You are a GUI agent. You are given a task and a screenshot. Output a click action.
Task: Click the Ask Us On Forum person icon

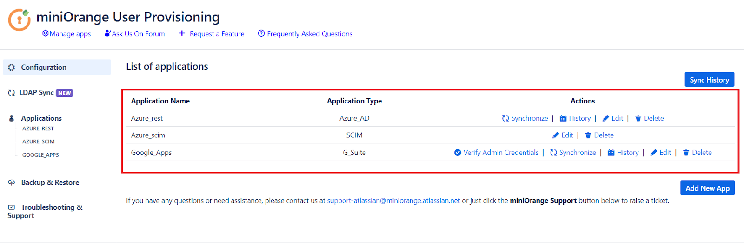point(107,33)
